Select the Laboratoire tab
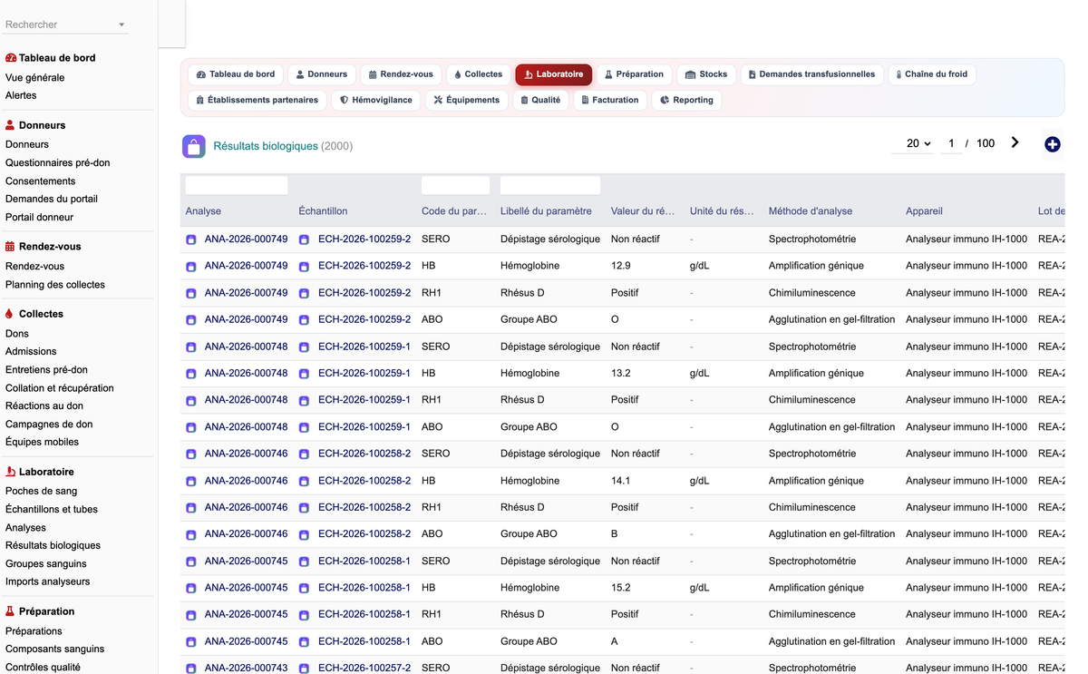Image resolution: width=1088 pixels, height=674 pixels. tap(554, 74)
